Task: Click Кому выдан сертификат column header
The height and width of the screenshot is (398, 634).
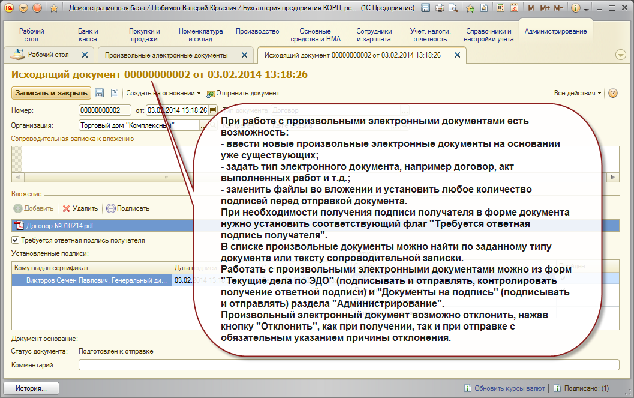Action: point(92,268)
